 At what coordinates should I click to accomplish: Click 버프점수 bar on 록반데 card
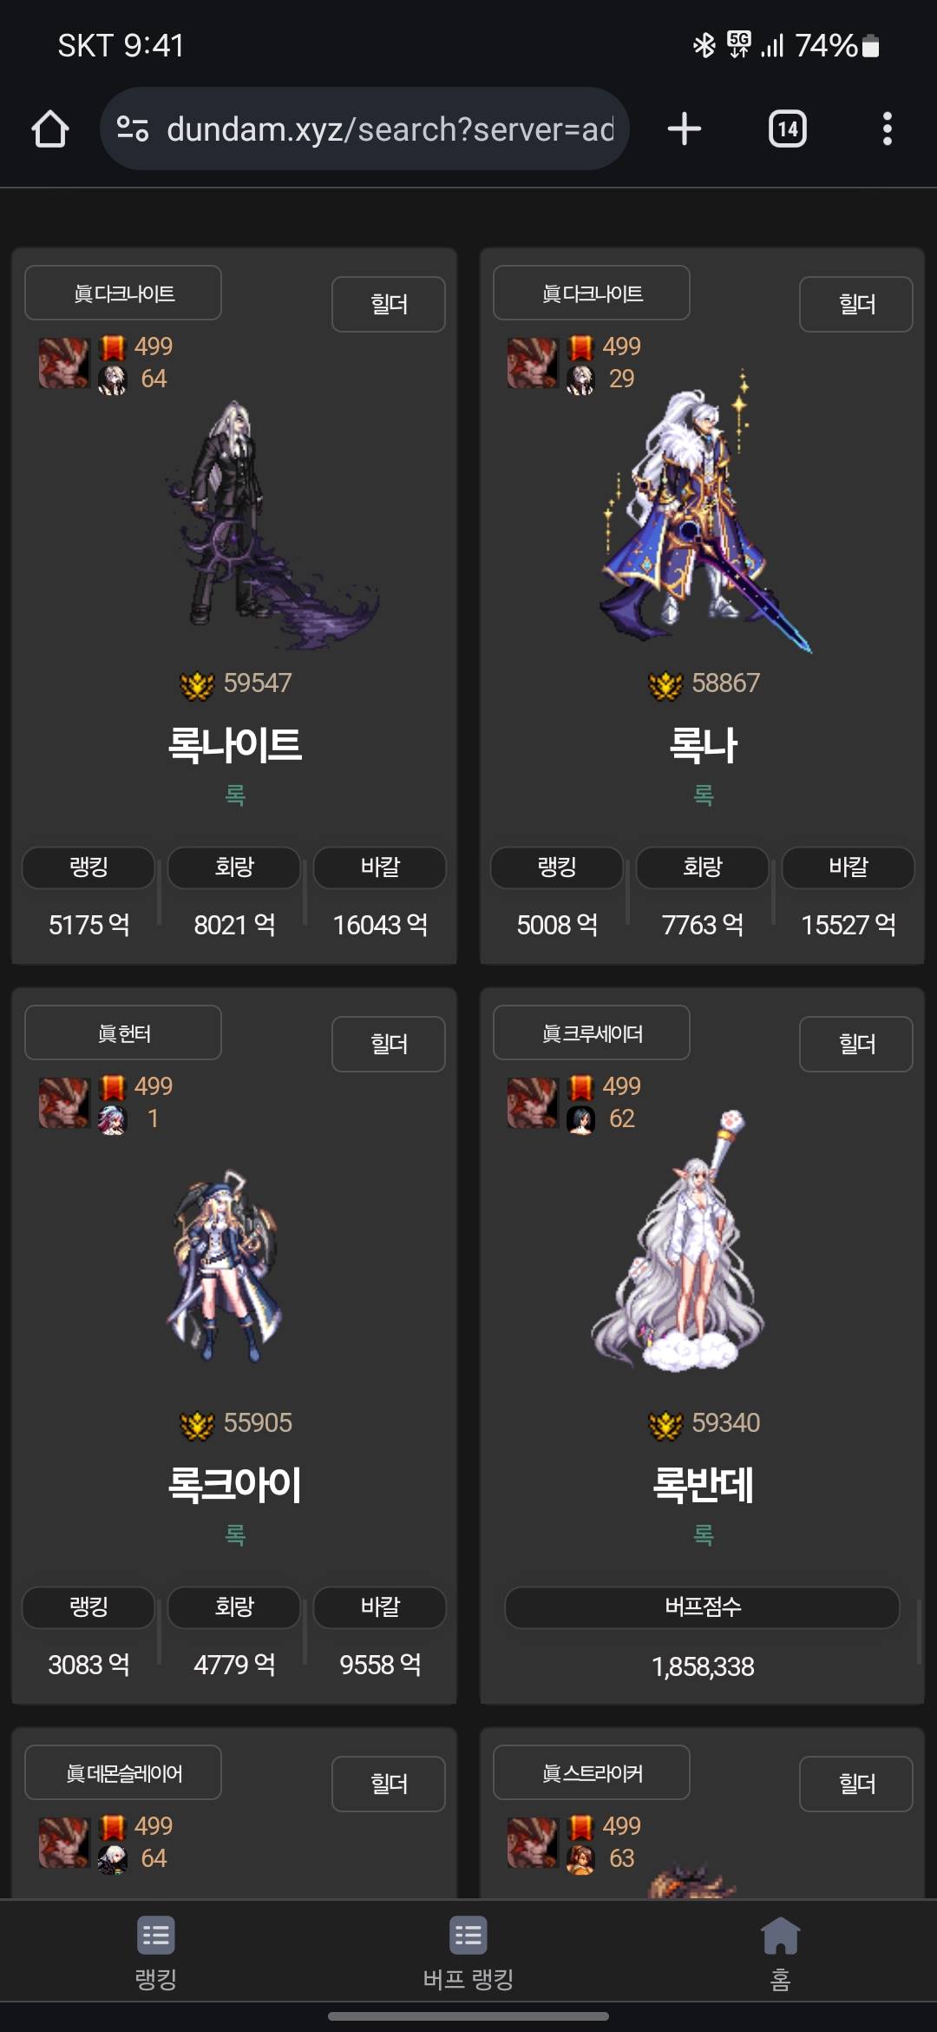pyautogui.click(x=703, y=1607)
